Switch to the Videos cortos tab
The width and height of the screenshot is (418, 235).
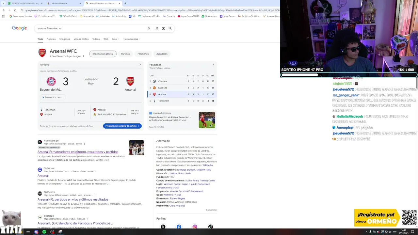(x=81, y=39)
